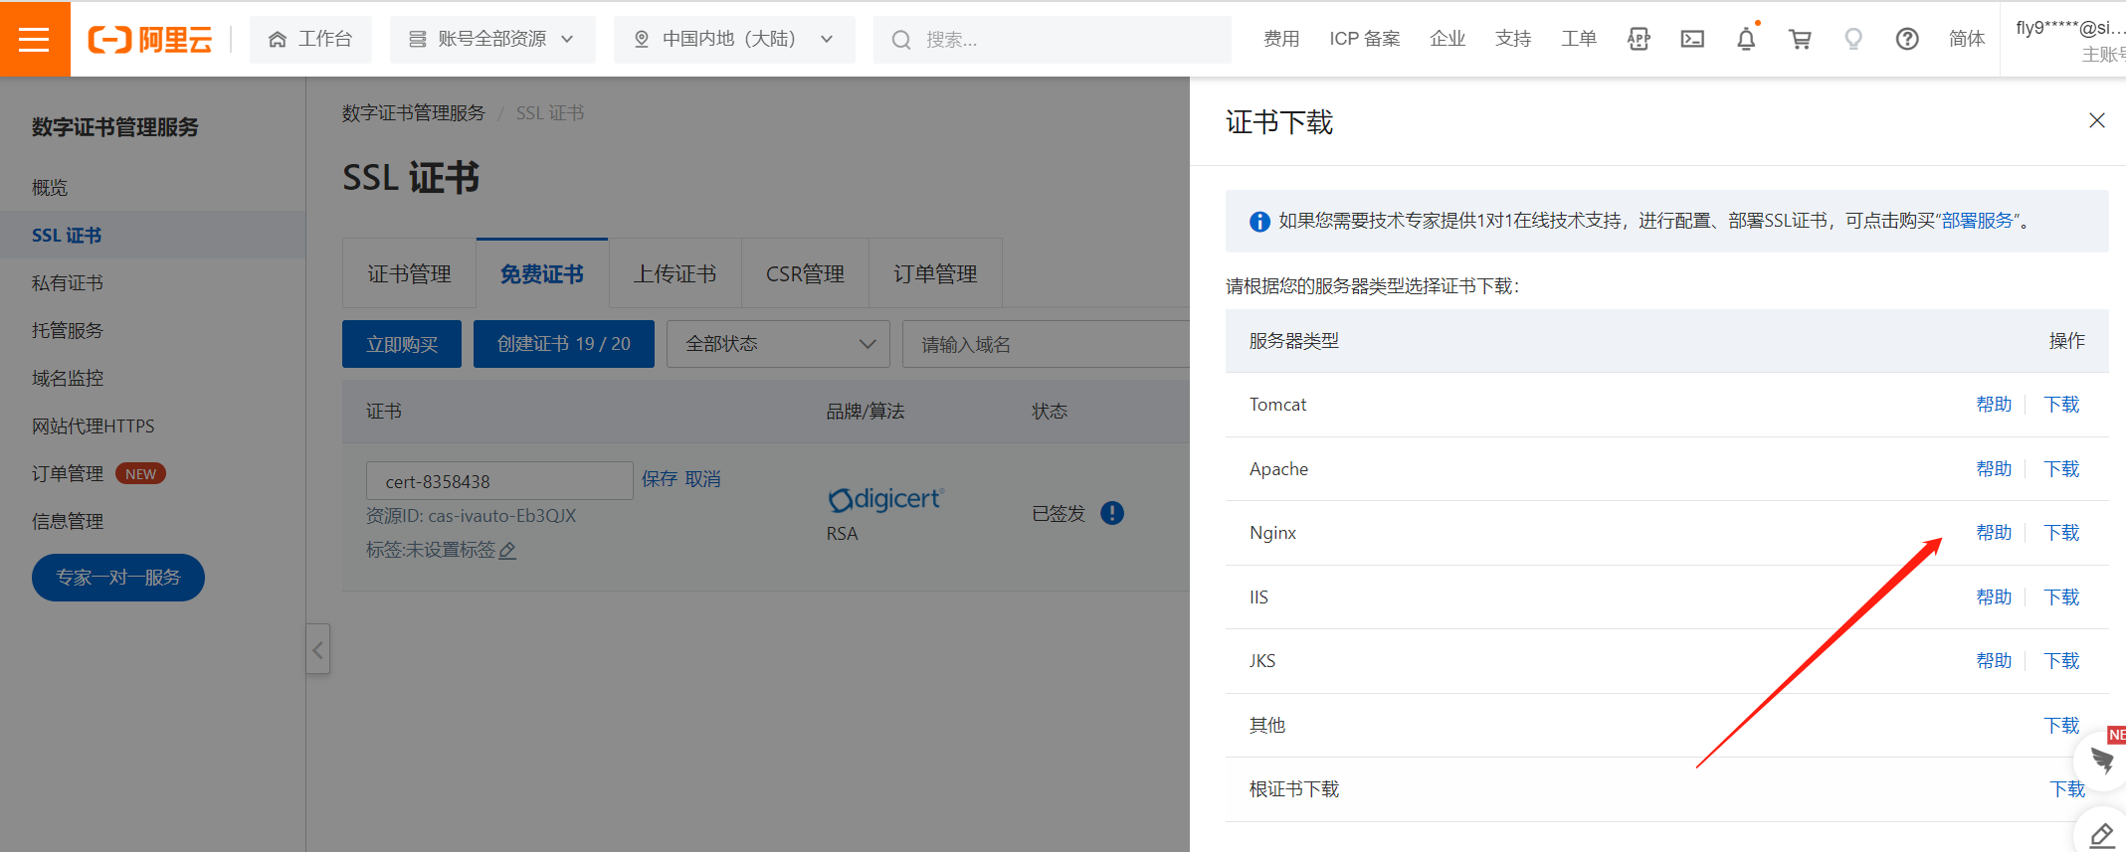Switch to the 上传证书 tab
Viewport: 2126px width, 852px height.
675,273
